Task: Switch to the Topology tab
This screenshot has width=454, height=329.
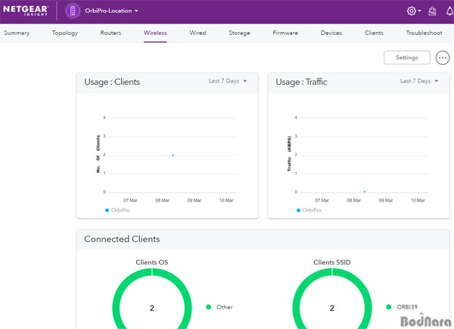Action: 65,33
